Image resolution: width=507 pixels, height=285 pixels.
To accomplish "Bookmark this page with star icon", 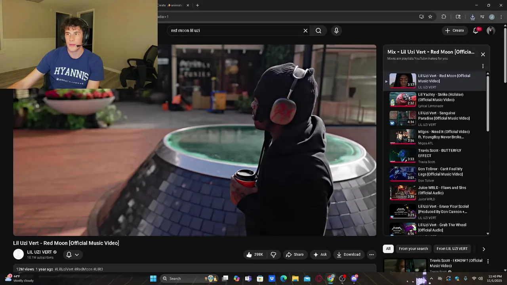I will (x=430, y=17).
